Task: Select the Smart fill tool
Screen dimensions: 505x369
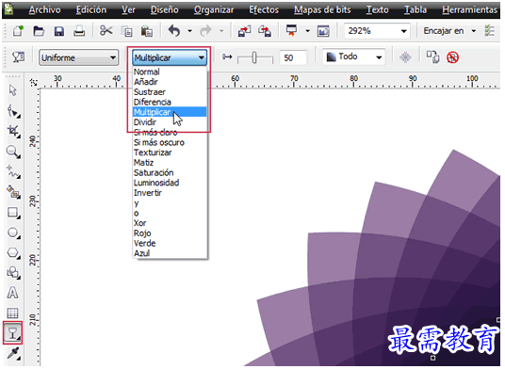Action: tap(13, 192)
